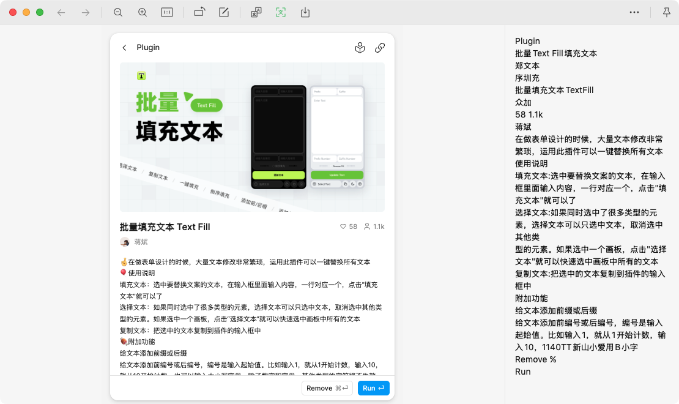Click the Remove button
This screenshot has width=679, height=404.
coord(327,388)
